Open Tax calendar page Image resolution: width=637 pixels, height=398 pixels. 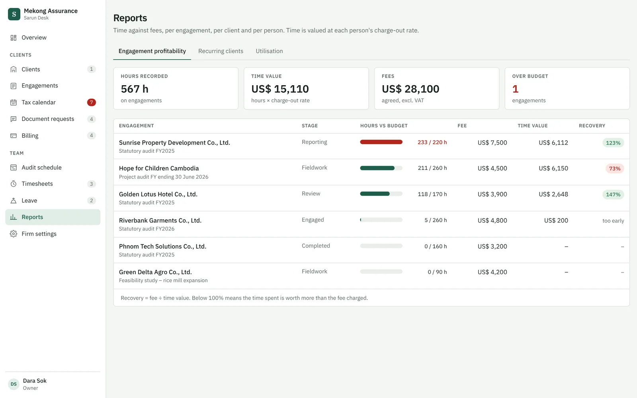pos(53,102)
